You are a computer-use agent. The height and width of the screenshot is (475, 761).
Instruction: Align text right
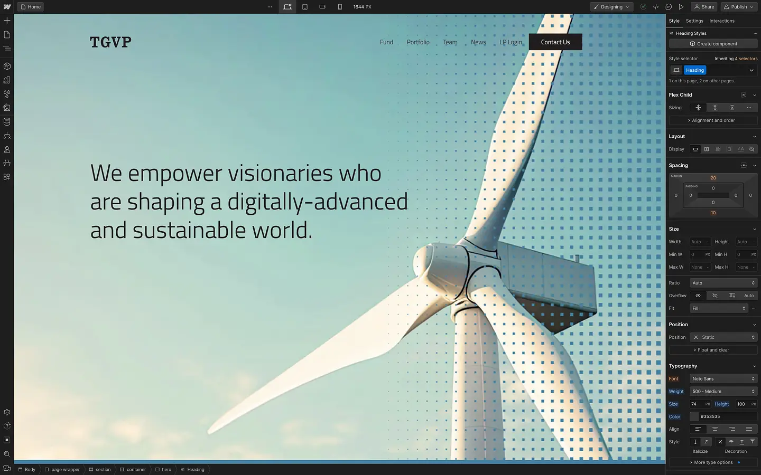pyautogui.click(x=732, y=429)
